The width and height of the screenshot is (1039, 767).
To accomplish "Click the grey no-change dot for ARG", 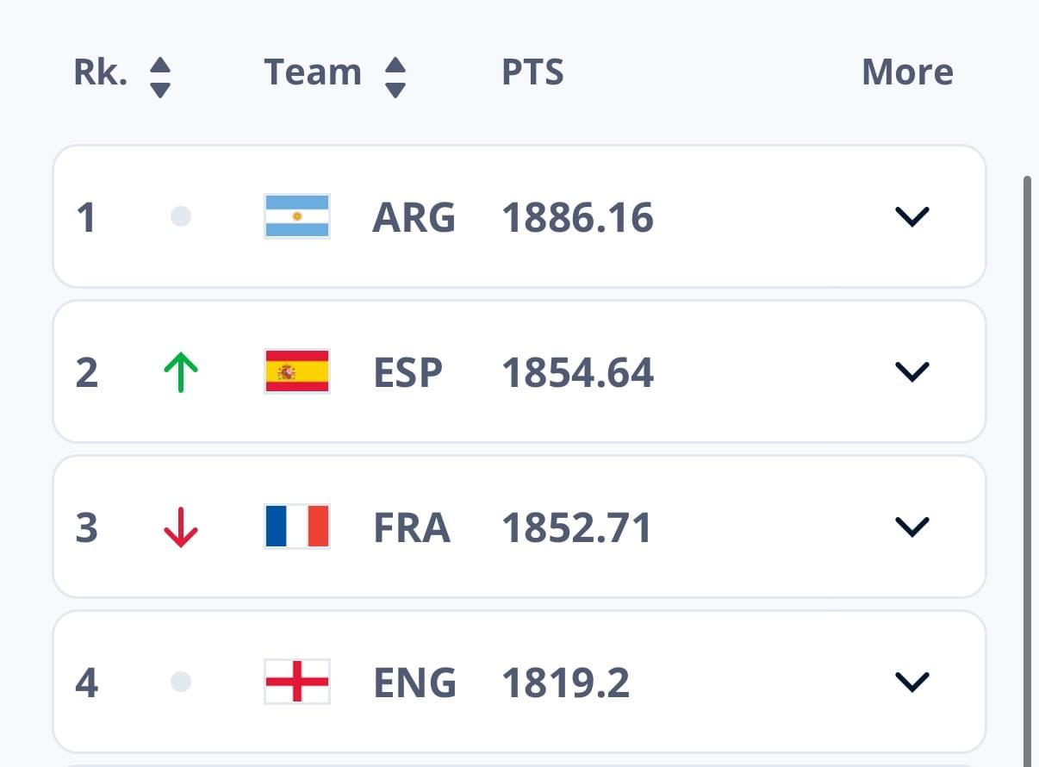I will 181,216.
